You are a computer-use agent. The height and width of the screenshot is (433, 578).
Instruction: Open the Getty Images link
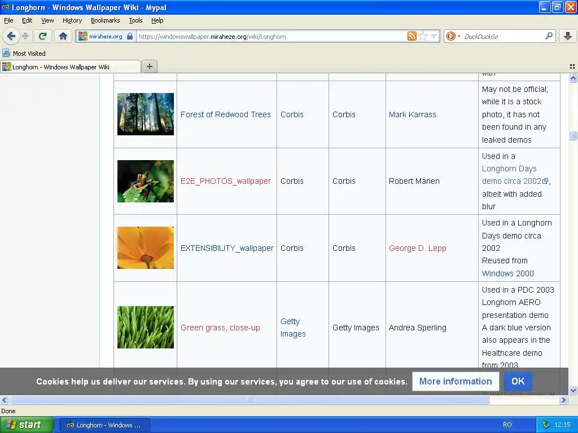pyautogui.click(x=293, y=328)
